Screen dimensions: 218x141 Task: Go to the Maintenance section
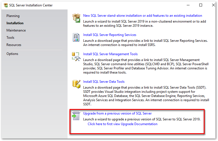(16, 30)
